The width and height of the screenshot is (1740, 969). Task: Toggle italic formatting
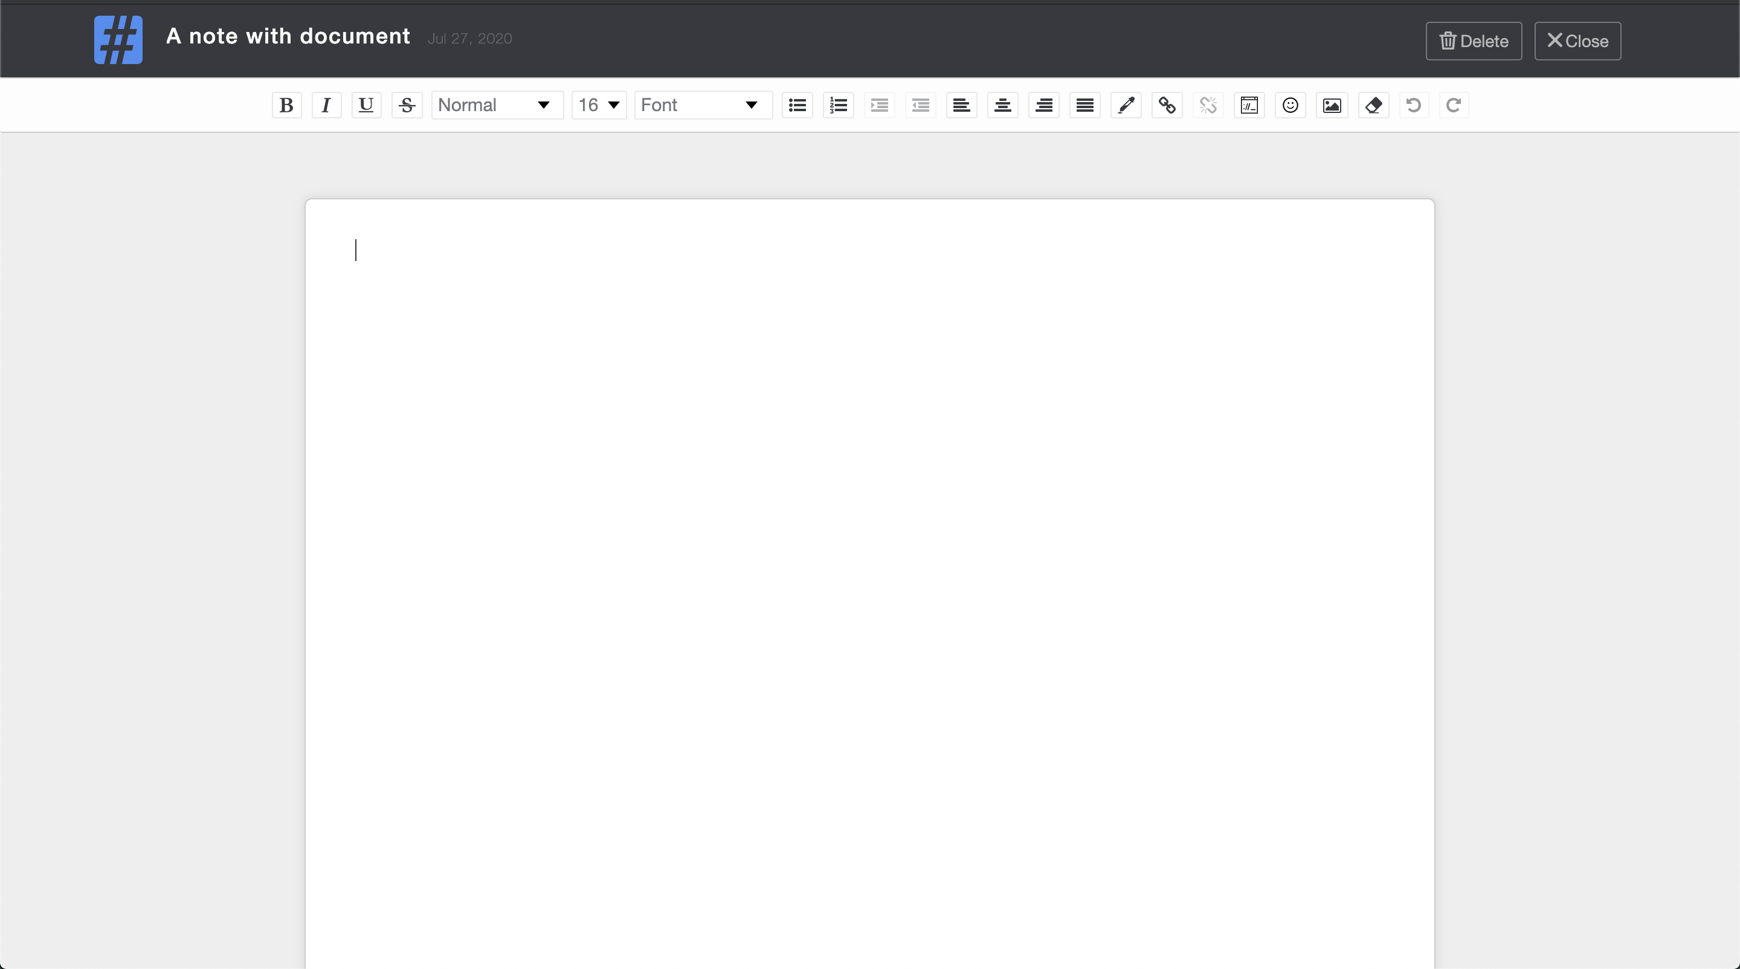click(x=326, y=105)
